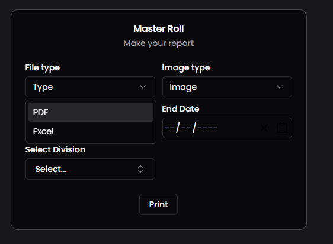
Task: Open the End Date calendar picker icon
Action: [283, 128]
